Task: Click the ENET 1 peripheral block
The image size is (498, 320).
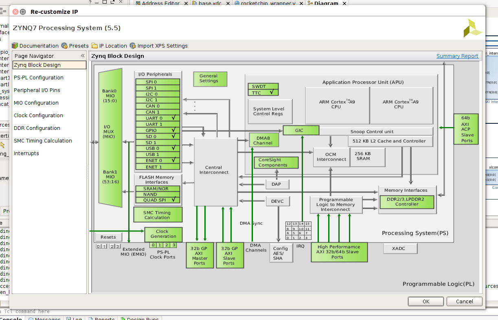Action: tap(158, 167)
